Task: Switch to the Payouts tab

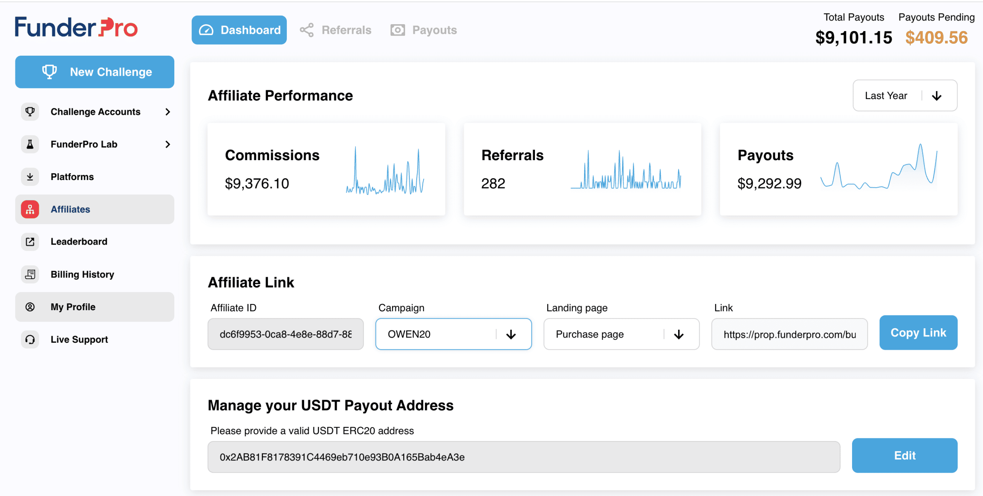Action: click(424, 30)
